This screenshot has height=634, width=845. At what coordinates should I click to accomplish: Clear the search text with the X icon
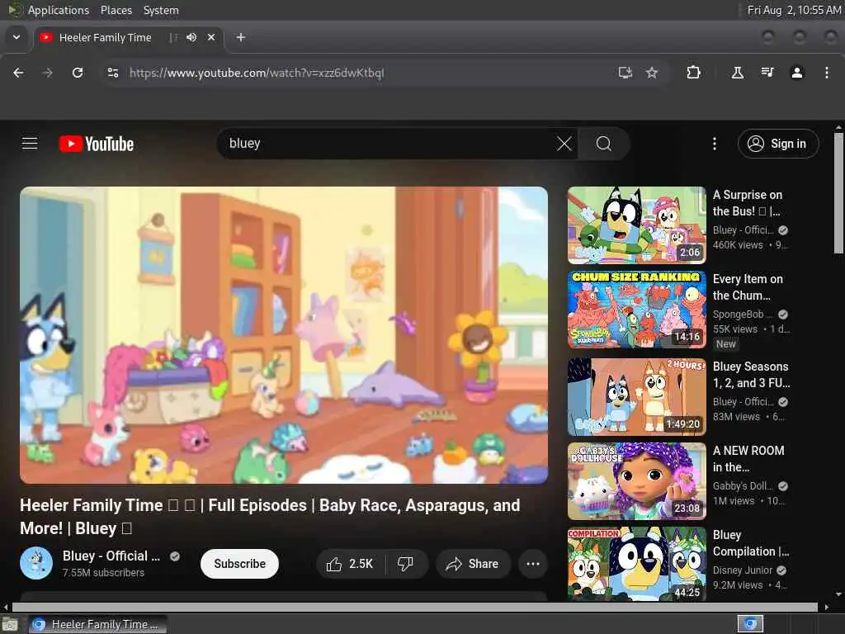pos(564,144)
